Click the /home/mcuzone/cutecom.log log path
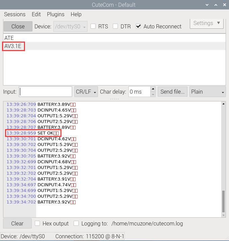229x241 pixels. click(147, 223)
